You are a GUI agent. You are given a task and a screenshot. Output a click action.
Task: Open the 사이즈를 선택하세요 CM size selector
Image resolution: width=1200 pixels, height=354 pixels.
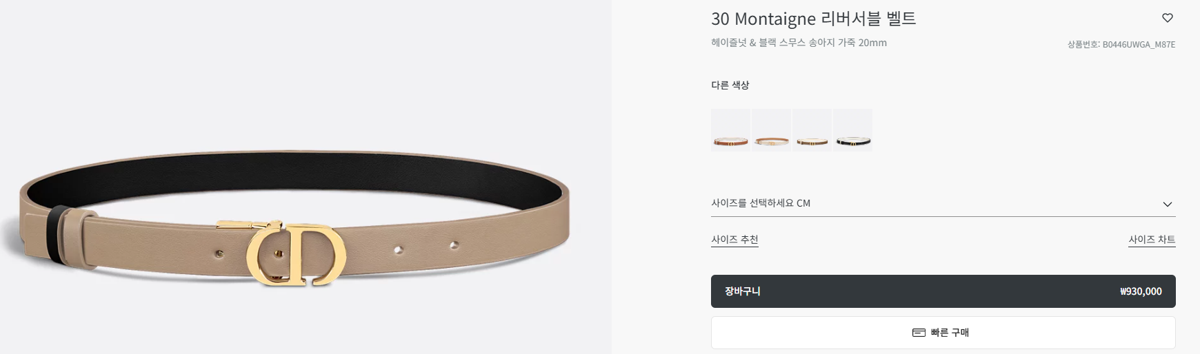943,203
